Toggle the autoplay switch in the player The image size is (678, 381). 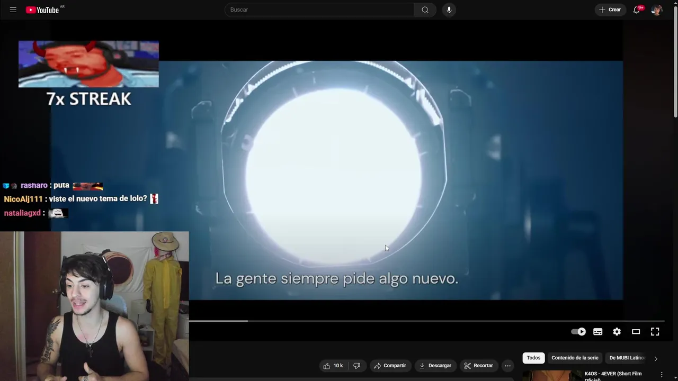(x=578, y=332)
